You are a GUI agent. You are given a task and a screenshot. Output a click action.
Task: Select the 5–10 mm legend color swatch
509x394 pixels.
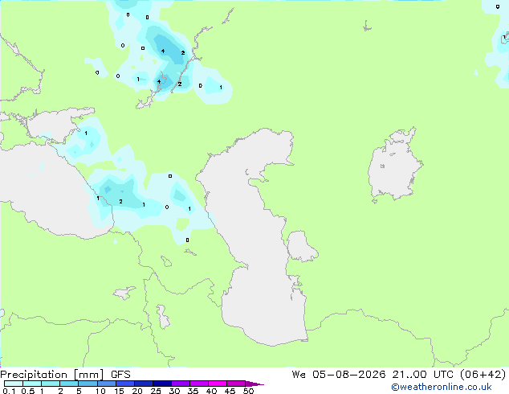pos(88,384)
